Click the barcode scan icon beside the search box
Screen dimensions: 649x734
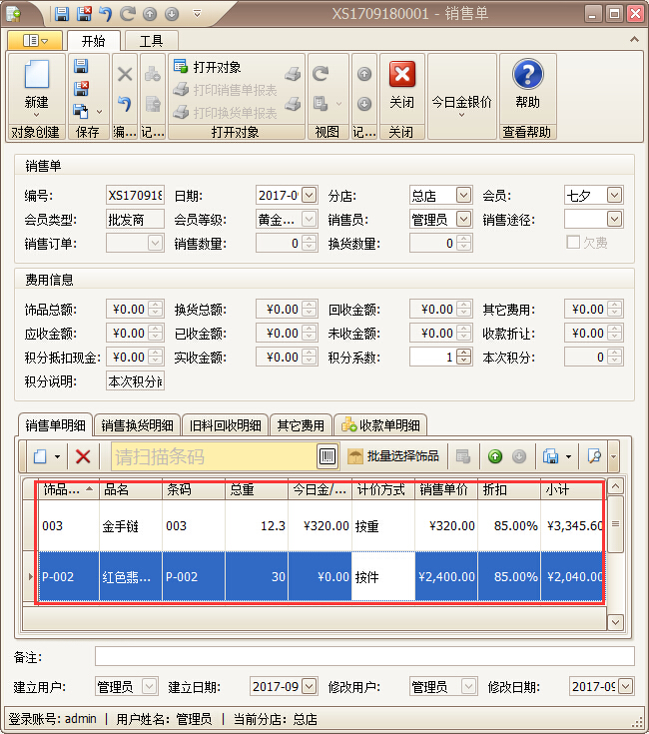pyautogui.click(x=327, y=456)
